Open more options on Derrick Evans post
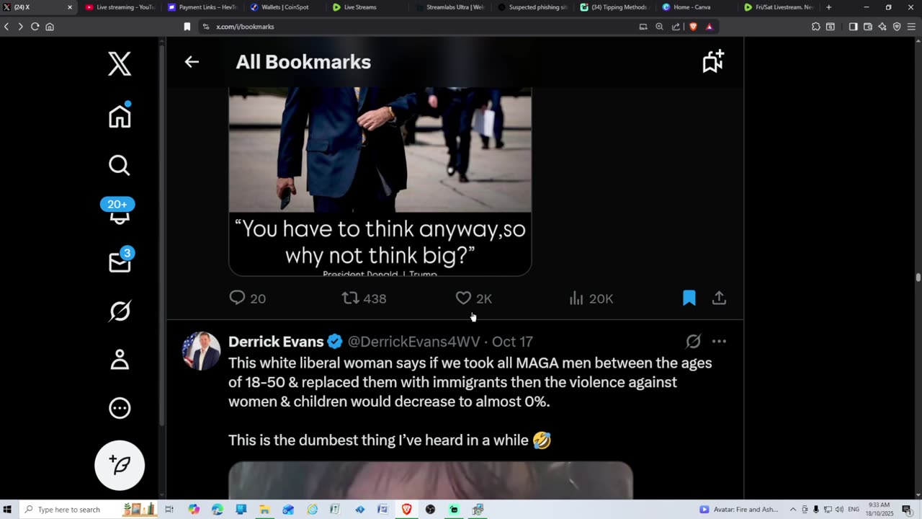Viewport: 922px width, 519px height. (x=719, y=341)
